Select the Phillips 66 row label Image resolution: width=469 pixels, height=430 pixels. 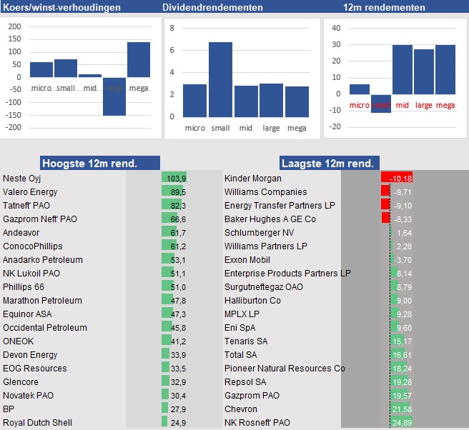tap(24, 287)
